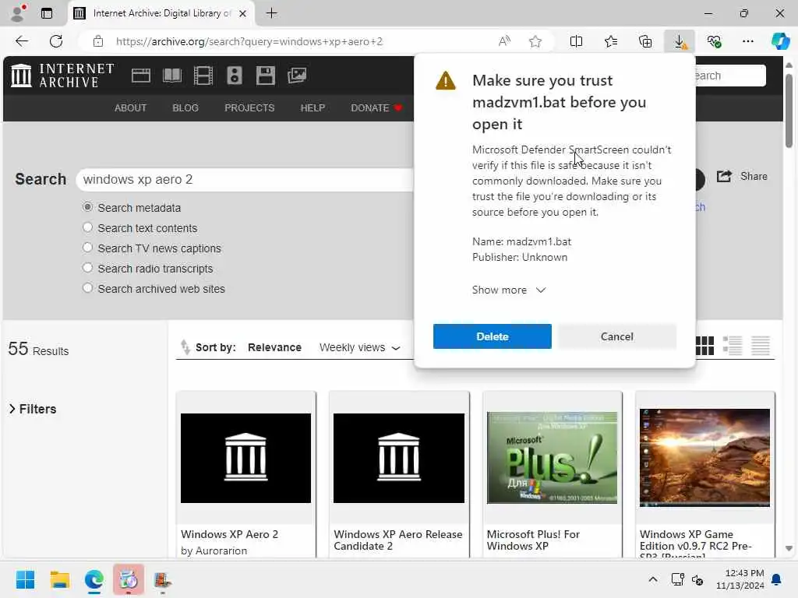Select Search TV news captions option

(x=87, y=248)
